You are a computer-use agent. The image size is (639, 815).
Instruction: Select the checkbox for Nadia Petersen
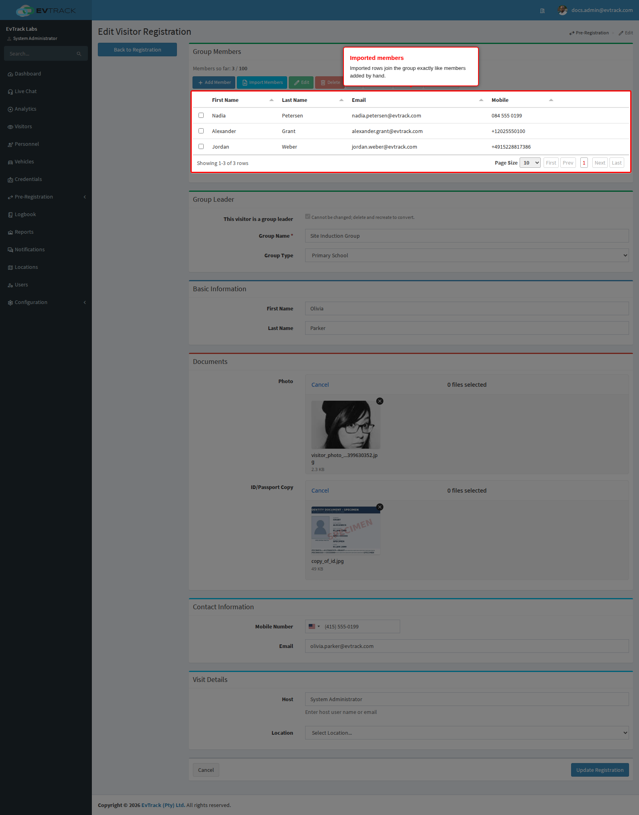pyautogui.click(x=201, y=115)
